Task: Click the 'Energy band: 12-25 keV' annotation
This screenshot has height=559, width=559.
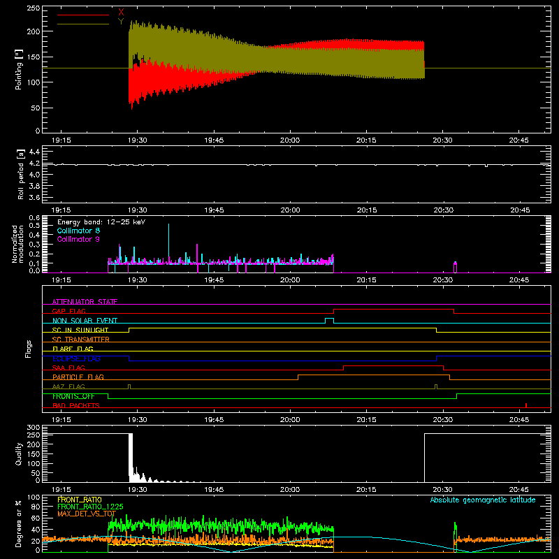Action: pyautogui.click(x=101, y=222)
